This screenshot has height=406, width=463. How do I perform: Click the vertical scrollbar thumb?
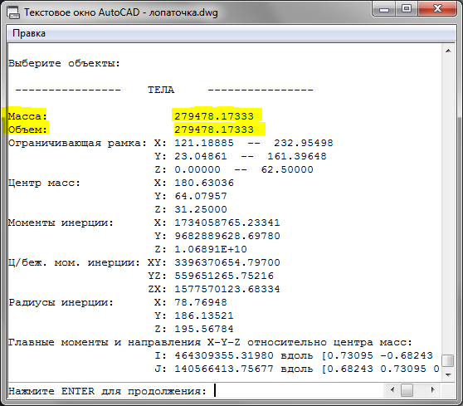coord(448,360)
